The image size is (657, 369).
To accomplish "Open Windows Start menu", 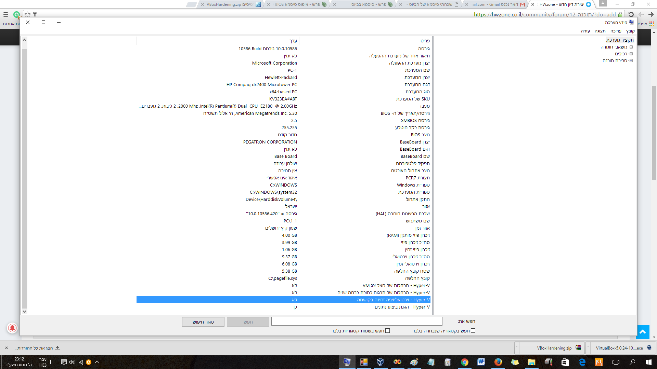I will pos(648,362).
